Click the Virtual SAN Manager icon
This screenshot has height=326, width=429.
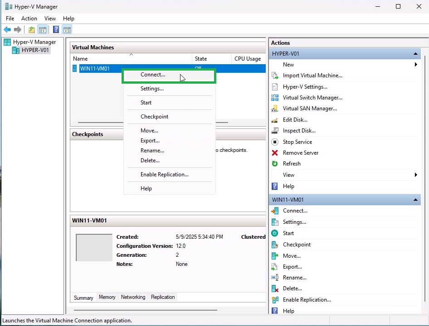275,109
